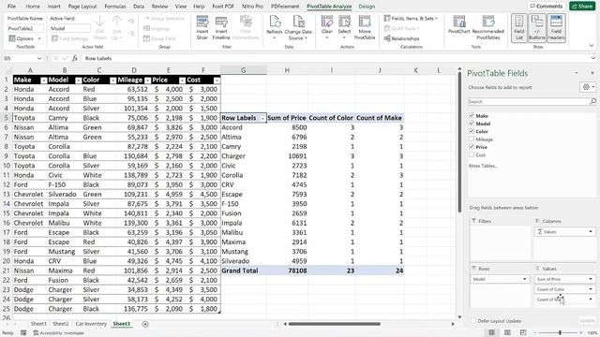Click the Active Field input box
The image size is (600, 337).
70,28
